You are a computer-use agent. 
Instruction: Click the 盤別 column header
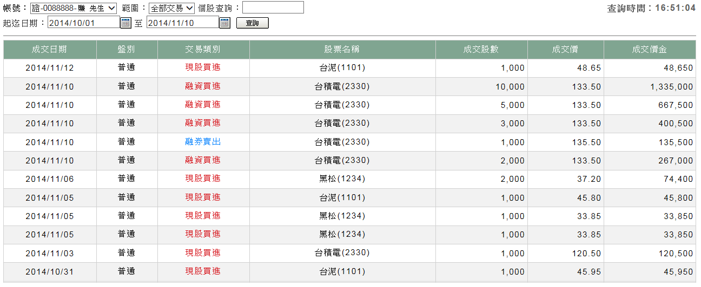(x=127, y=50)
